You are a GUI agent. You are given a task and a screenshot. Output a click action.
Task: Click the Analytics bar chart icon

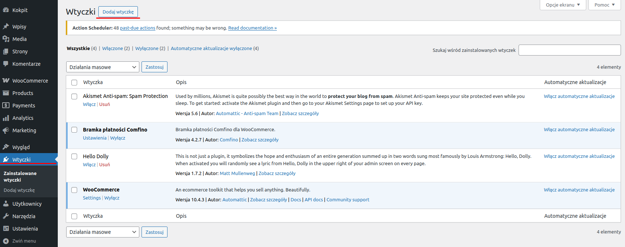coord(6,118)
